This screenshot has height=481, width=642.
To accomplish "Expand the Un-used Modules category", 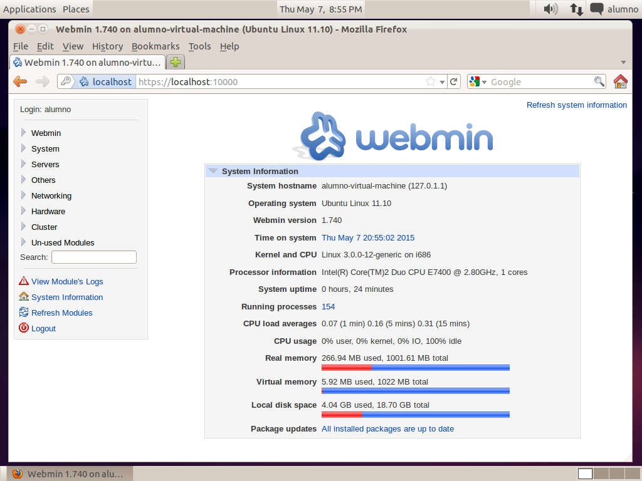I will [x=23, y=242].
